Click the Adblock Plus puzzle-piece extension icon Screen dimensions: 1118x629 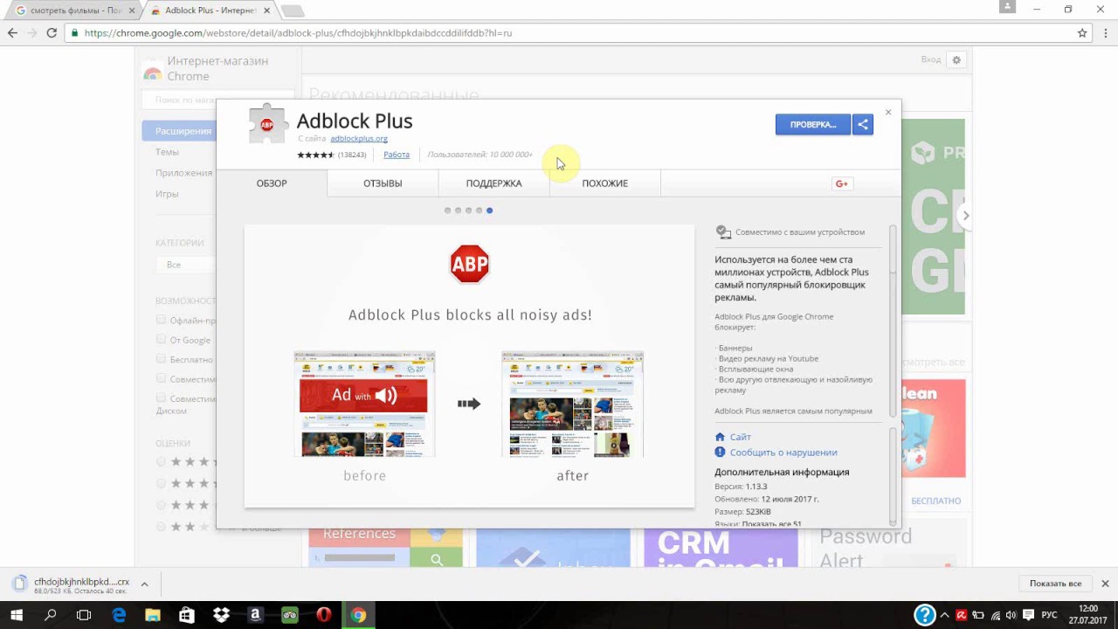click(x=267, y=124)
